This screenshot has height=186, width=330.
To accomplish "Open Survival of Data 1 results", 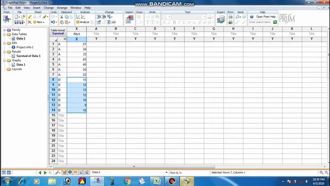I will [x=28, y=56].
